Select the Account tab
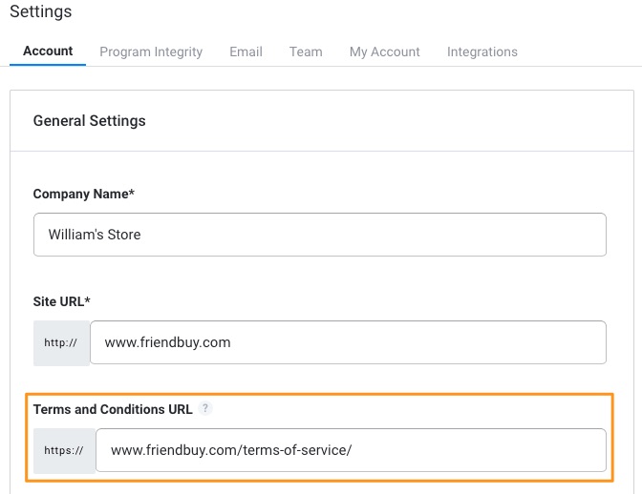 coord(48,51)
